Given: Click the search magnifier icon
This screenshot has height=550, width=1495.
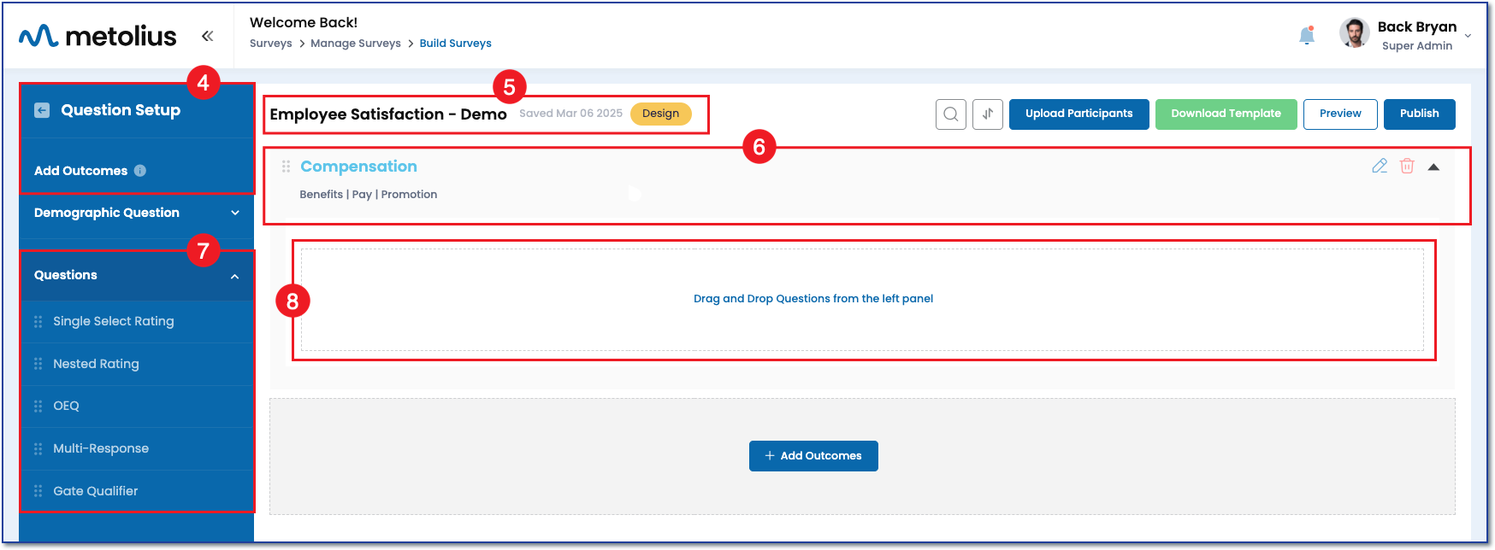Looking at the screenshot, I should (951, 114).
